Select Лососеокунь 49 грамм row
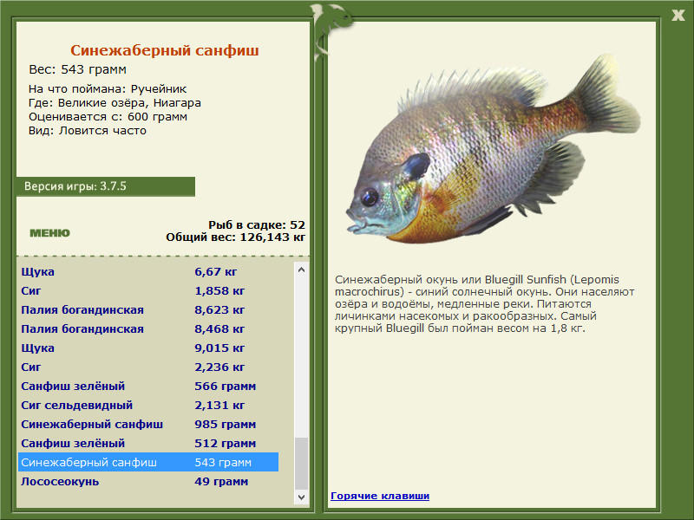This screenshot has width=694, height=520. coord(148,481)
